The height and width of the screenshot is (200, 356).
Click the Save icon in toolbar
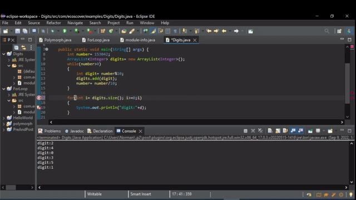[17, 31]
